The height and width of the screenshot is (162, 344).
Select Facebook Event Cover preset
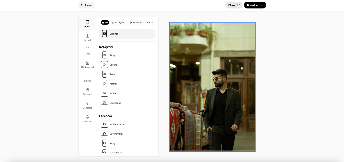(x=127, y=152)
